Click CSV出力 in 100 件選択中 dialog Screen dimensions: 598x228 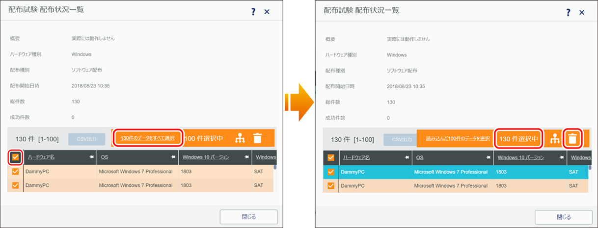click(x=87, y=139)
